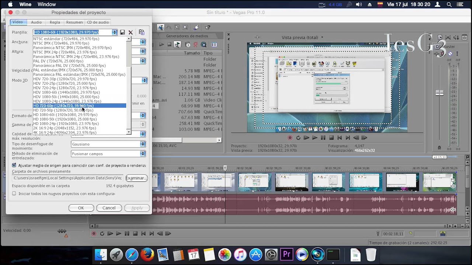
Task: Toggle the master fader lock icon
Action: pyautogui.click(x=439, y=148)
